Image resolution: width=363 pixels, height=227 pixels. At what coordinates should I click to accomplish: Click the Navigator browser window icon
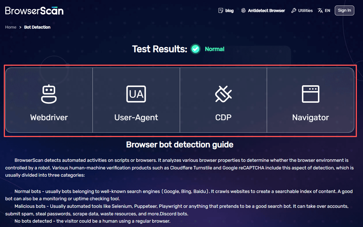(x=310, y=94)
